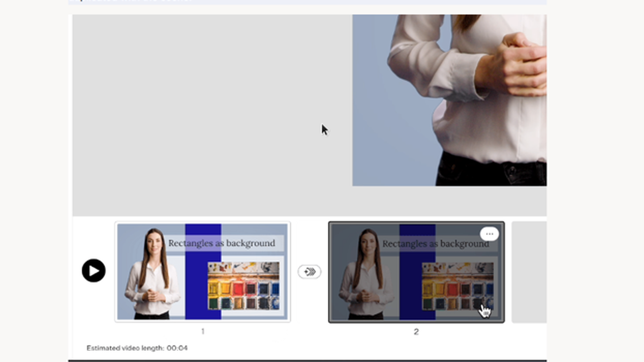This screenshot has height=362, width=644.
Task: Click the scene number label 1
Action: click(203, 331)
